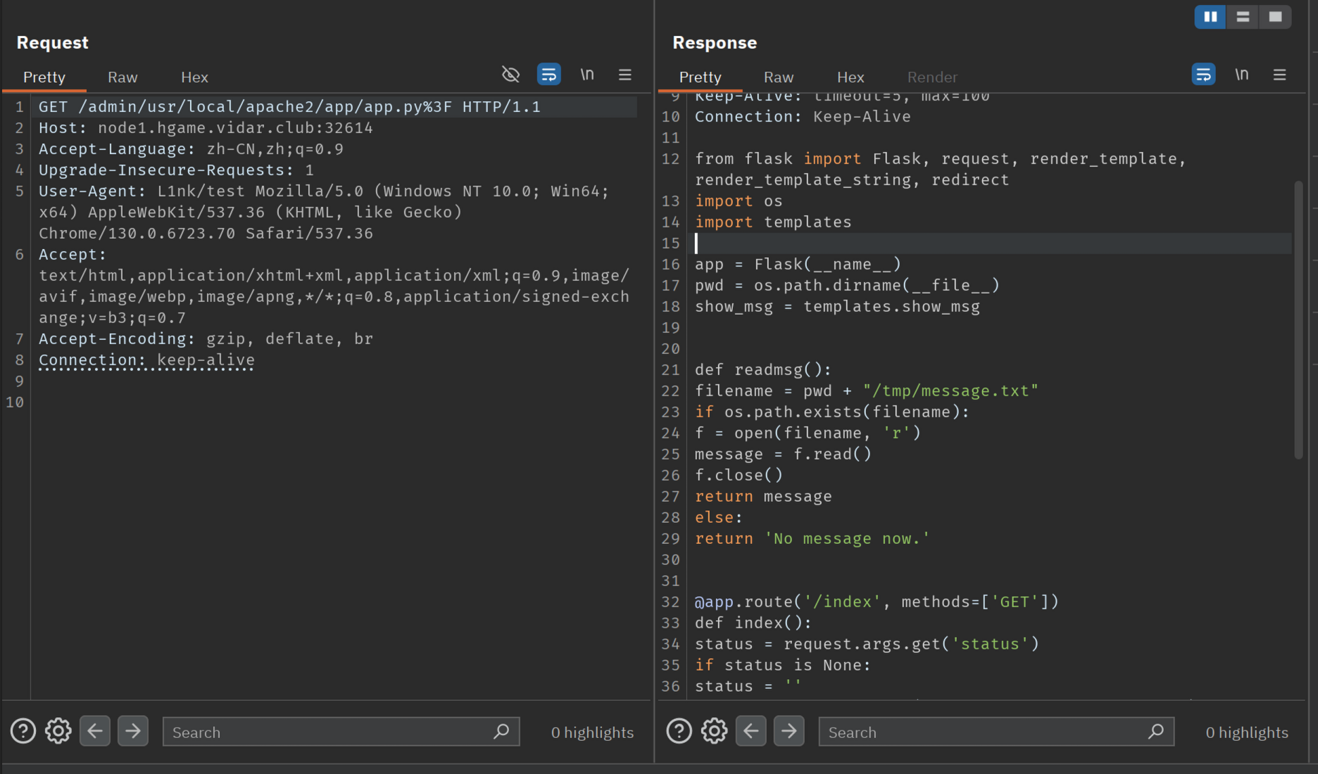Screen dimensions: 1318x774
Task: Click 'app = Flask(__name__)' line
Action: pos(798,265)
